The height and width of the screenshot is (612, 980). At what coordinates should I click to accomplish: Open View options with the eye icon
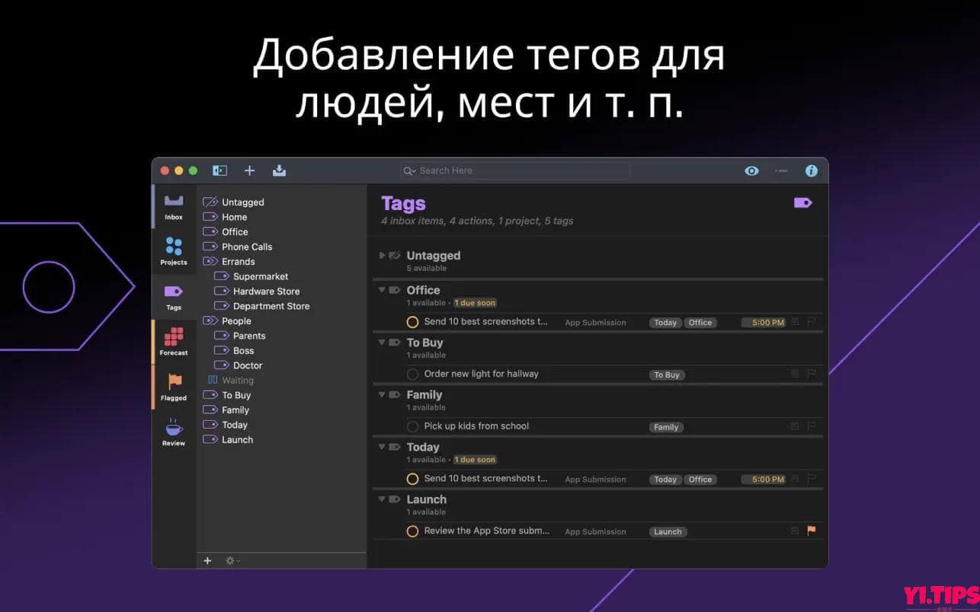point(751,171)
